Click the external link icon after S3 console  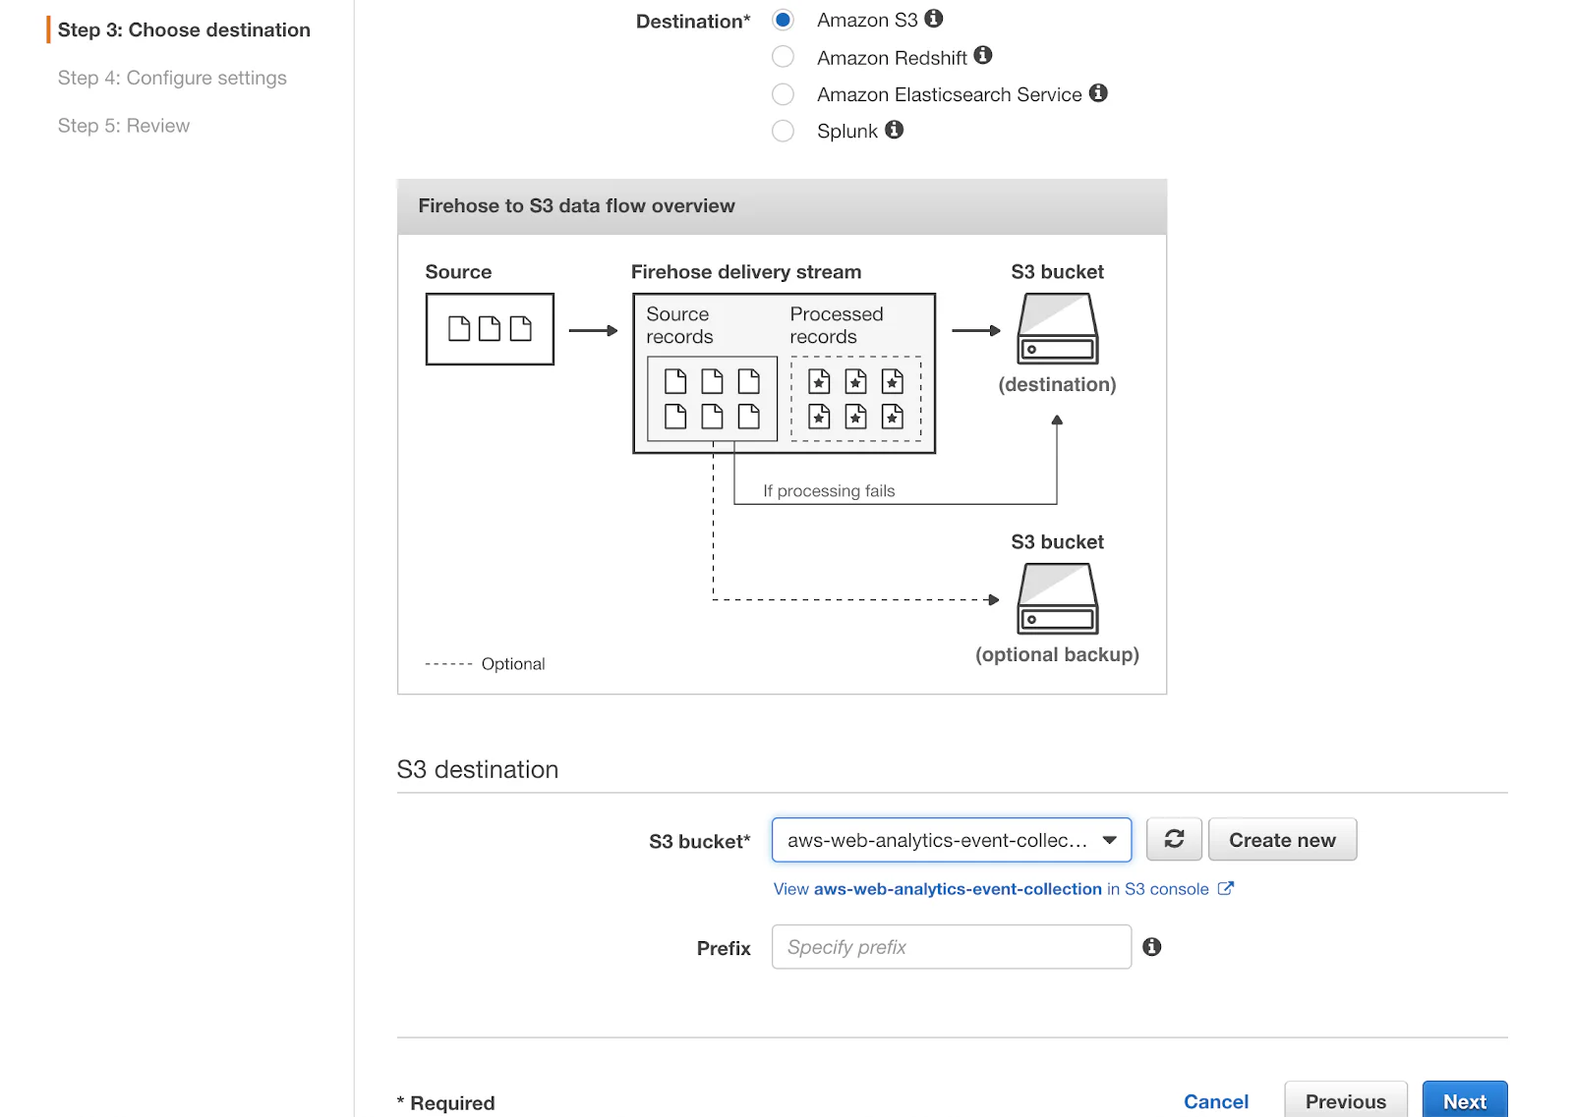(x=1226, y=888)
